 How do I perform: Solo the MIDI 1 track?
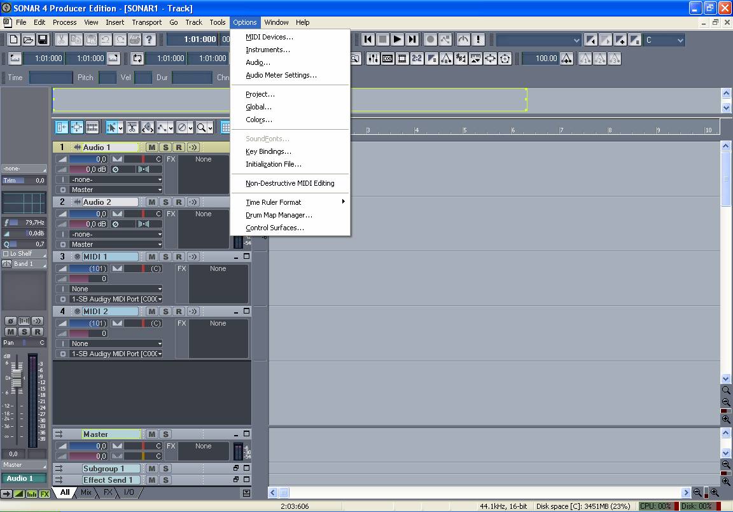[x=165, y=257]
